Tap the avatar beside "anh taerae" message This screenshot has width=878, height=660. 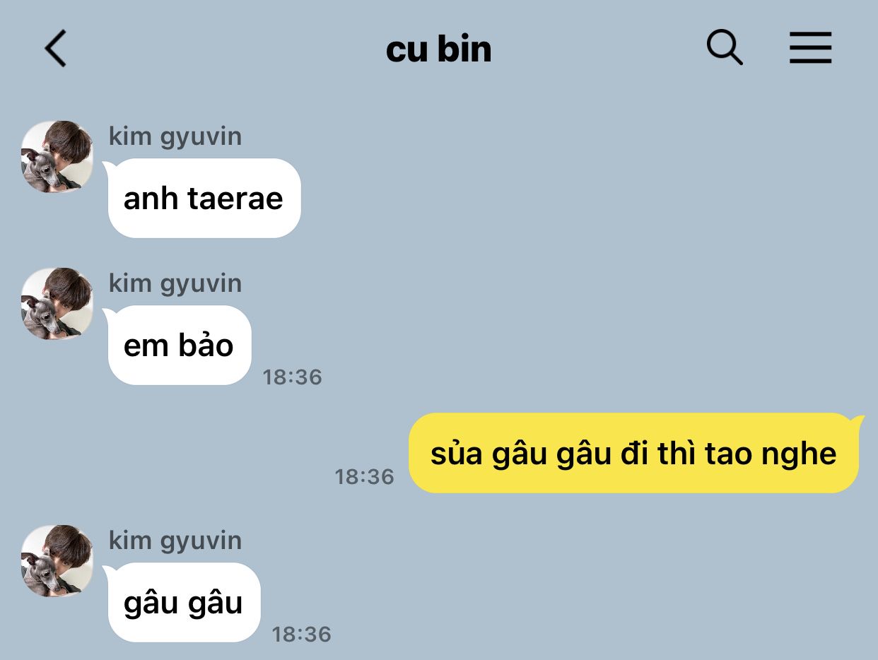[x=57, y=157]
